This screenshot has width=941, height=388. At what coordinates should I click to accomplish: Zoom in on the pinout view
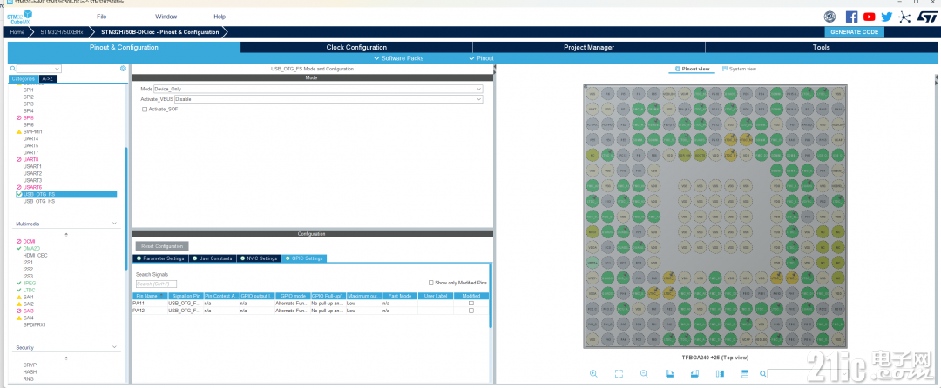click(x=593, y=373)
